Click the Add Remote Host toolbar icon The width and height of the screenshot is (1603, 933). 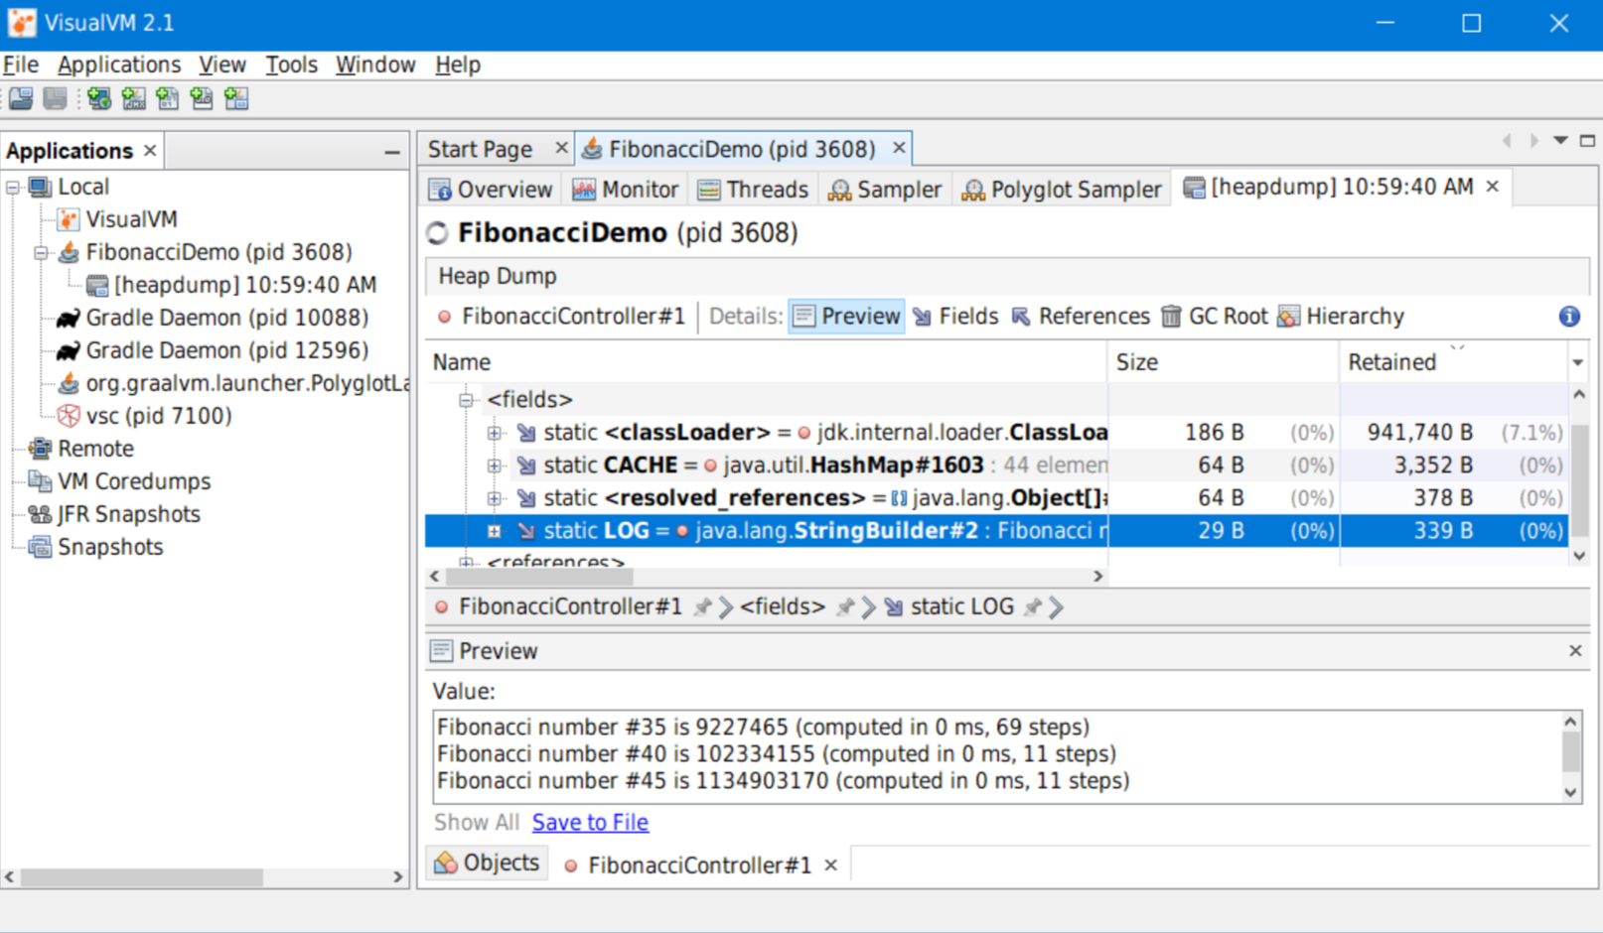pyautogui.click(x=99, y=98)
